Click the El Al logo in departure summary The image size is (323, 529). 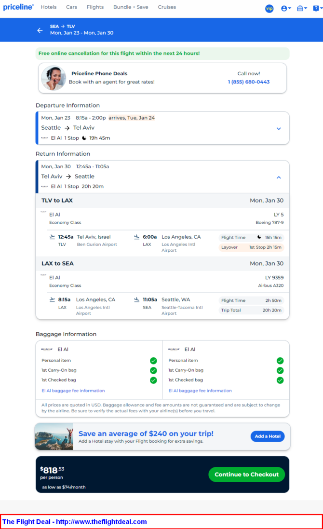[x=44, y=138]
